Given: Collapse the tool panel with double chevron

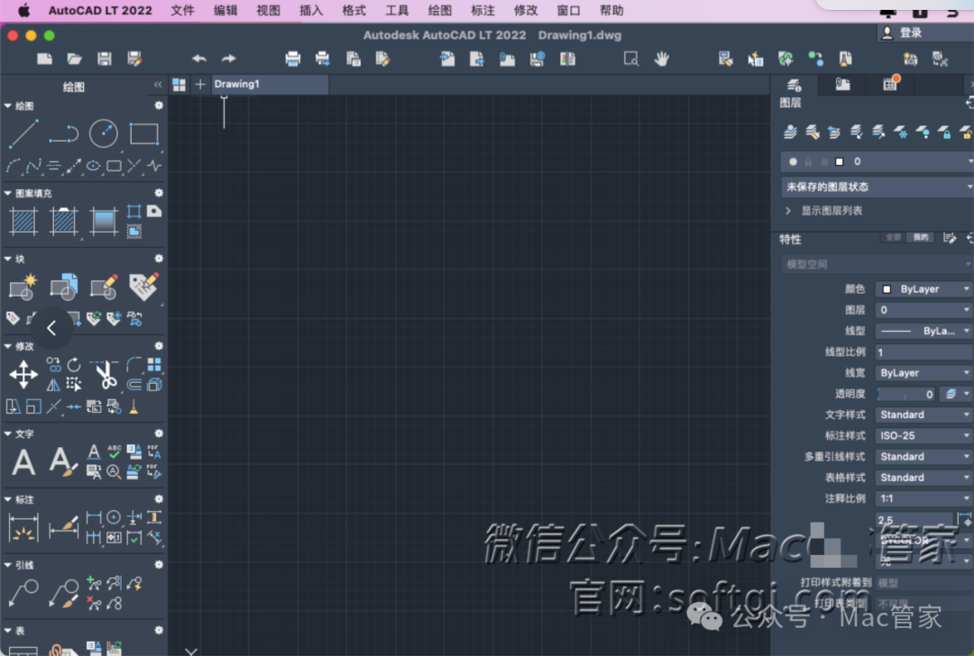Looking at the screenshot, I should pyautogui.click(x=158, y=85).
